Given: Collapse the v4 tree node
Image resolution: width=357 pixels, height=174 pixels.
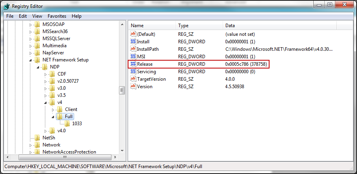Looking at the screenshot, I should [46, 103].
